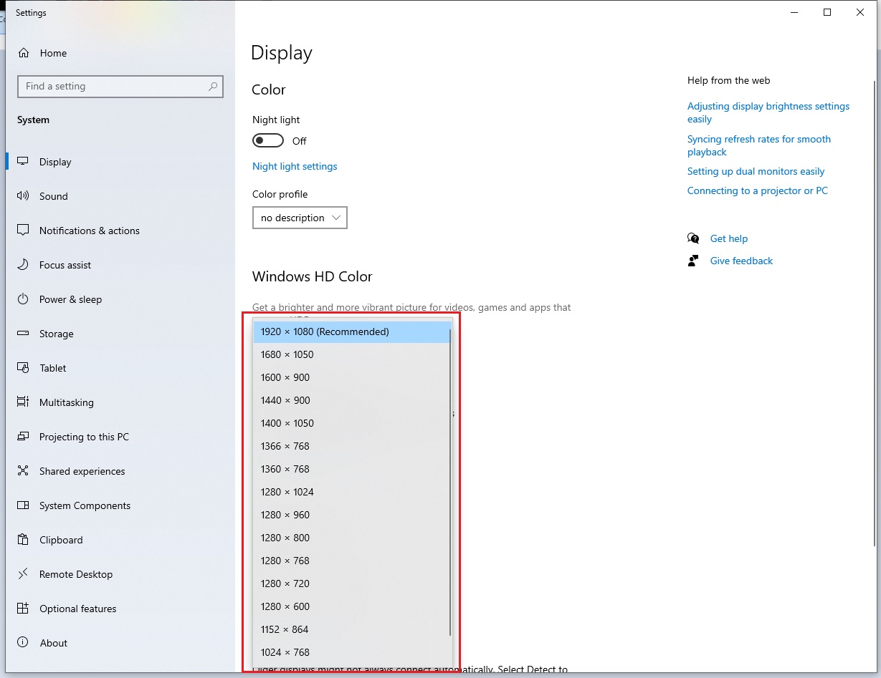Open Adjusting display brightness settings easily link

click(768, 112)
